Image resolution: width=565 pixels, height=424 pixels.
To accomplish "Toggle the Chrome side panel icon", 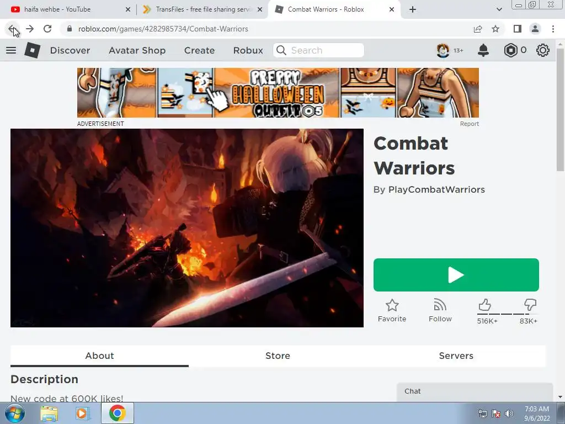I will [x=518, y=29].
